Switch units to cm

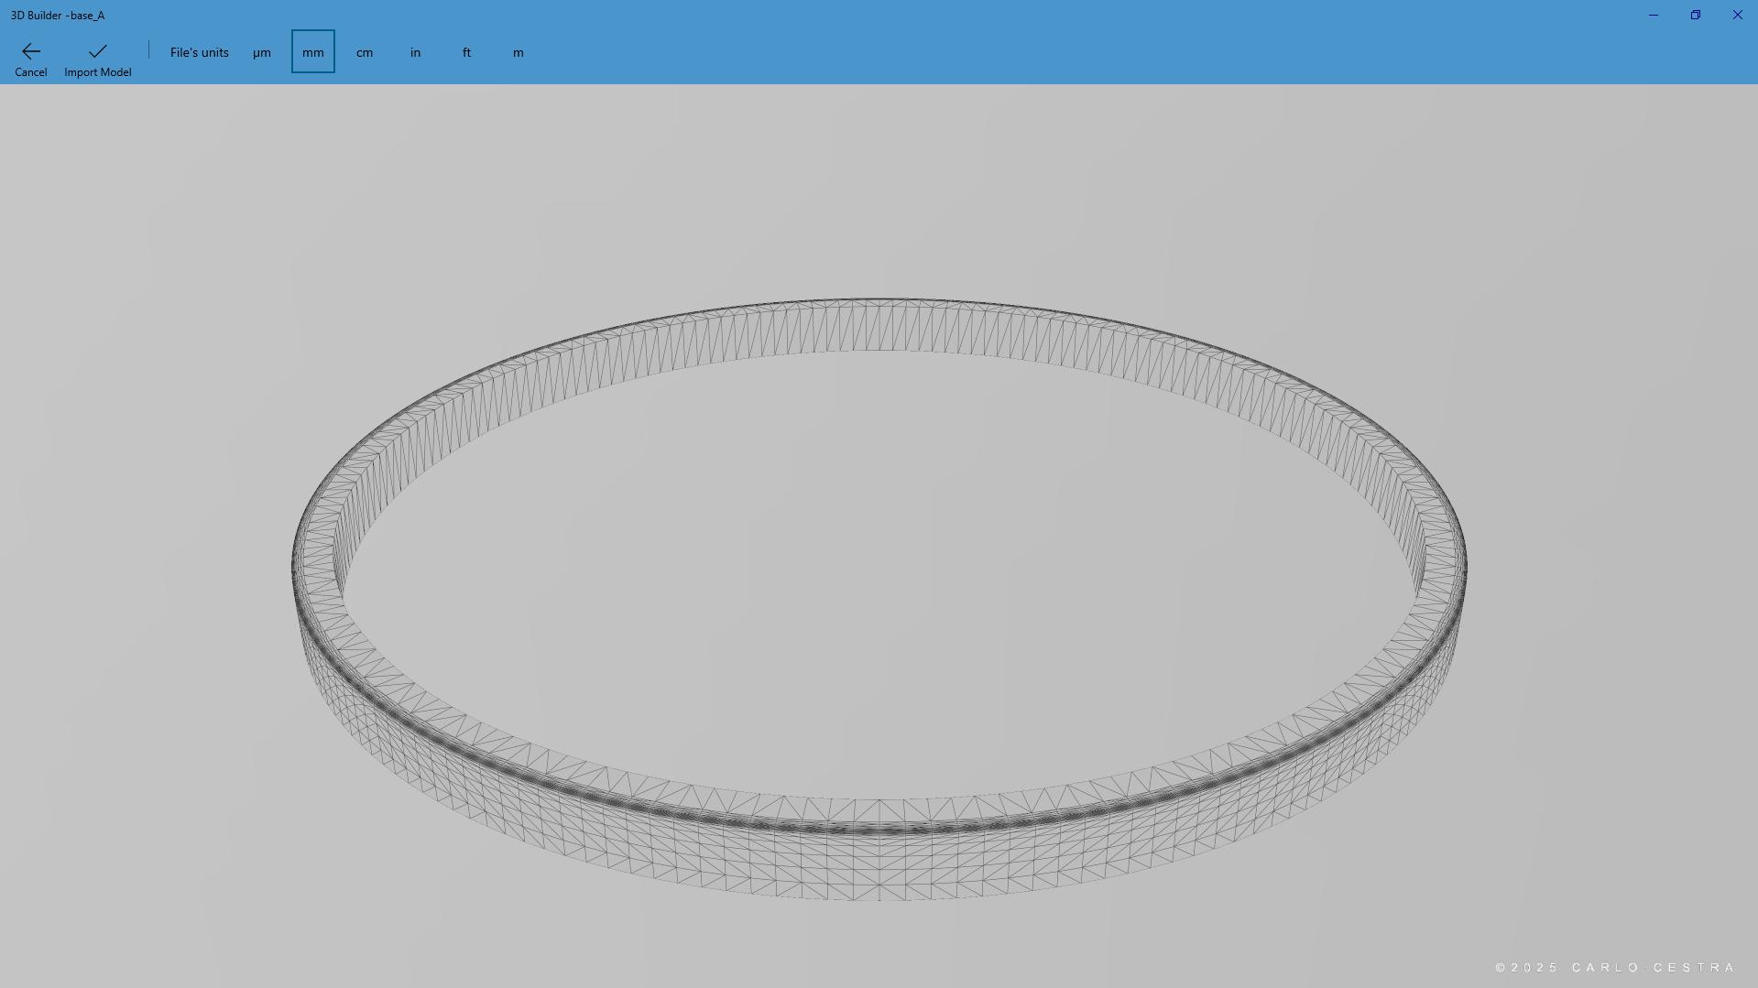(365, 52)
